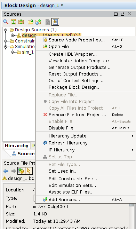Click the open folder icon in Sources toolbar
This screenshot has width=136, height=229.
31,22
